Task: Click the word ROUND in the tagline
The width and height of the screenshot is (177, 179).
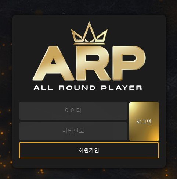Action: coord(77,88)
